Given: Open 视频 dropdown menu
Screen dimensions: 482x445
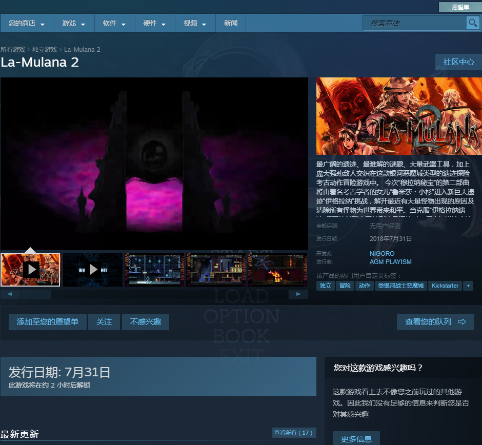Looking at the screenshot, I should coord(195,23).
